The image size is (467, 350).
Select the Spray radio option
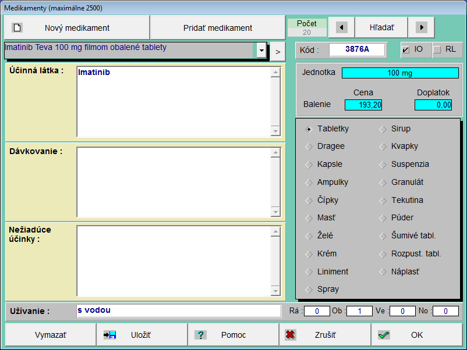[x=309, y=290]
